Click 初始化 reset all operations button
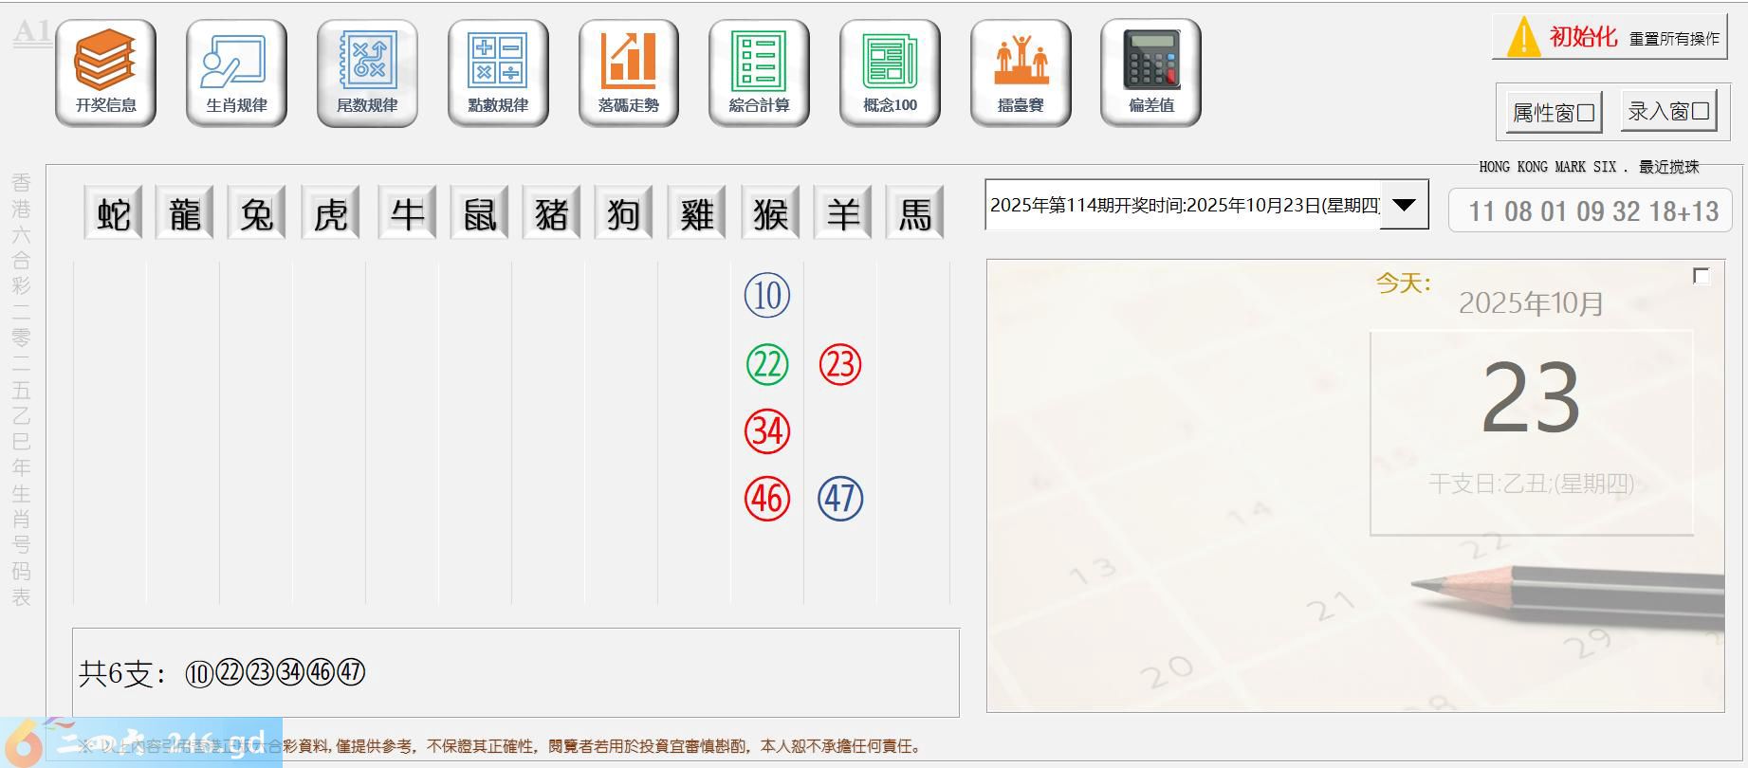The width and height of the screenshot is (1748, 768). (x=1610, y=38)
